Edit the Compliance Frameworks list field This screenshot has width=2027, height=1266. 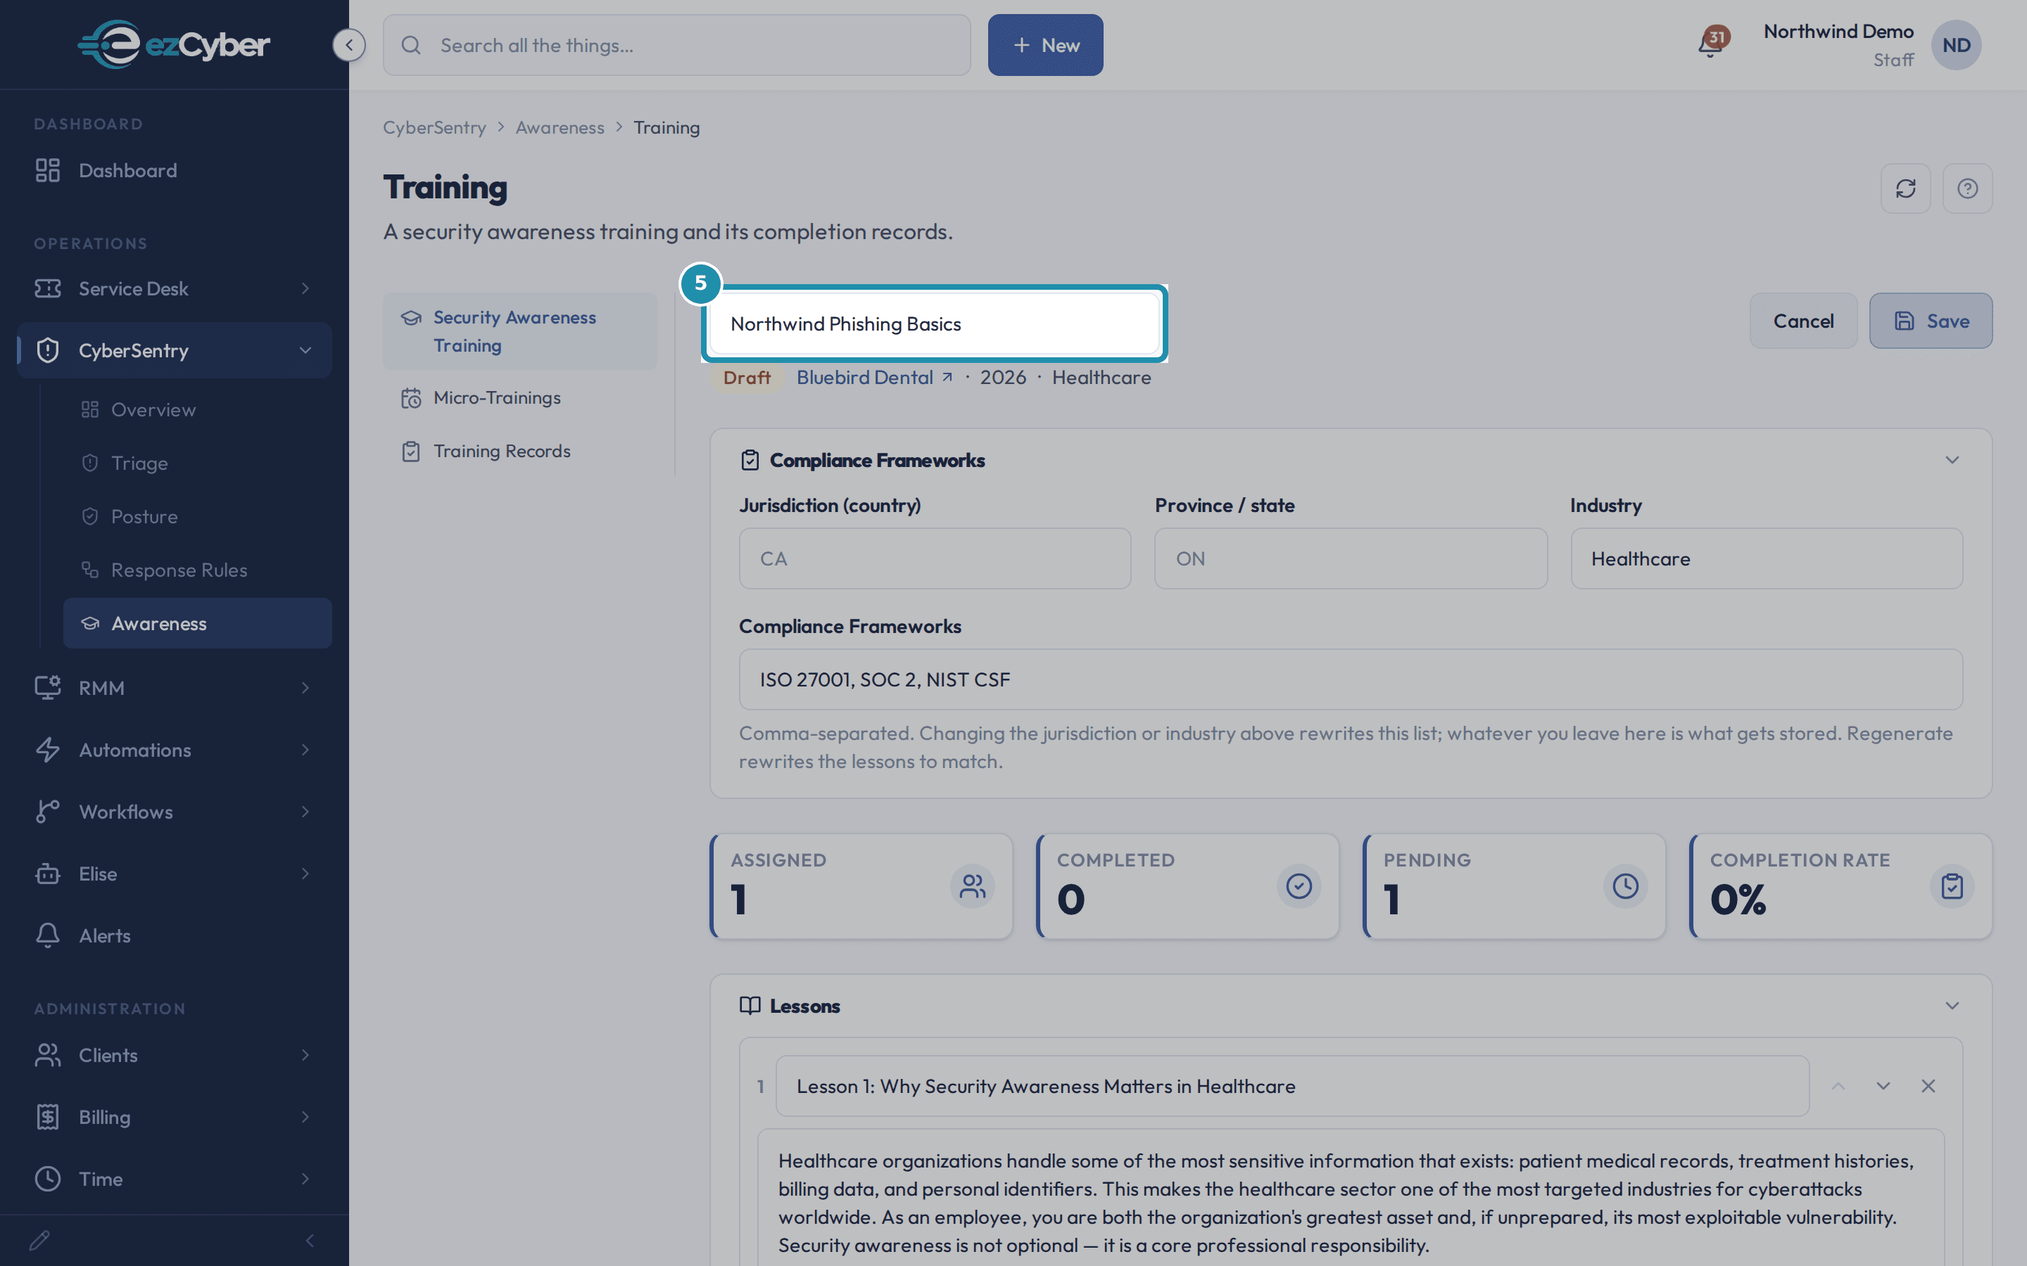[1350, 679]
